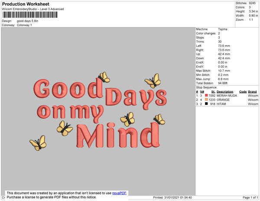Click the 'HITAM' description text
260x201 pixels.
(x=221, y=104)
